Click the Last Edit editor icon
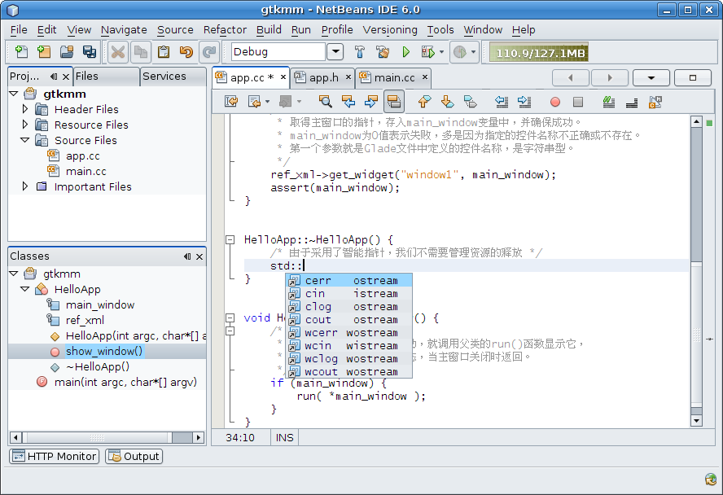 coord(231,102)
